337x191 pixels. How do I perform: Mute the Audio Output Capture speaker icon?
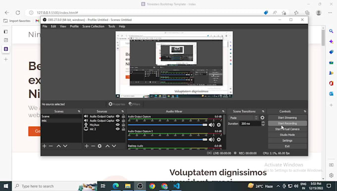(212, 125)
